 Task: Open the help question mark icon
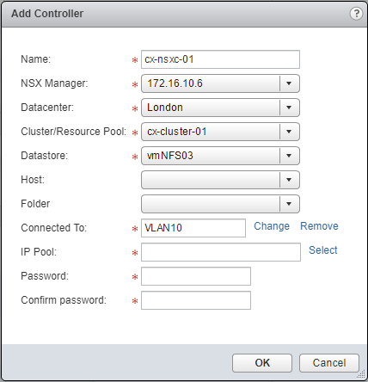356,14
